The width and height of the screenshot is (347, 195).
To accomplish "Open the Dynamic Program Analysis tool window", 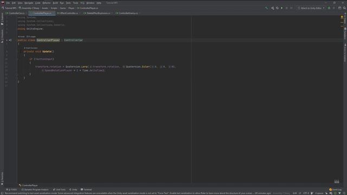I will click(35, 190).
